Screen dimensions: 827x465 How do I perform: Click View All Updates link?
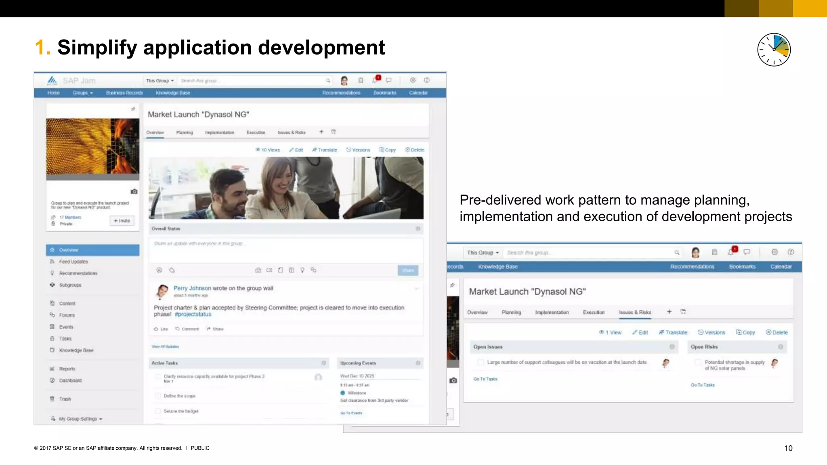coord(165,347)
